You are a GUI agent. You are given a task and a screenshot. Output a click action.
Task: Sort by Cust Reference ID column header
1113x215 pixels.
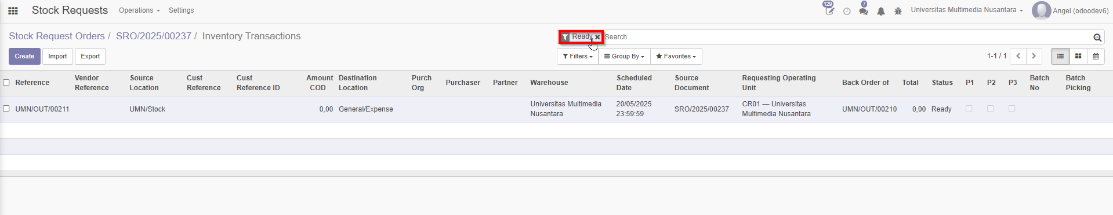(258, 83)
